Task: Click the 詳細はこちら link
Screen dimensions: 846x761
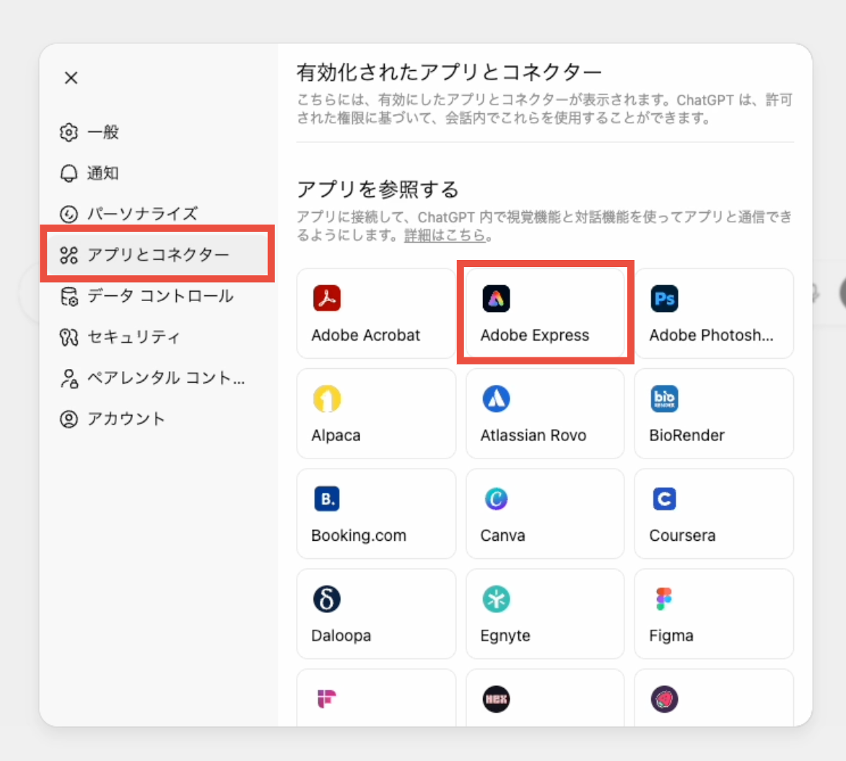Action: coord(444,235)
